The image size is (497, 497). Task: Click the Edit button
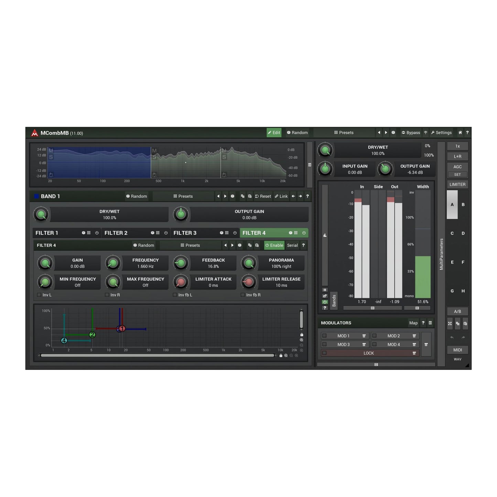274,132
